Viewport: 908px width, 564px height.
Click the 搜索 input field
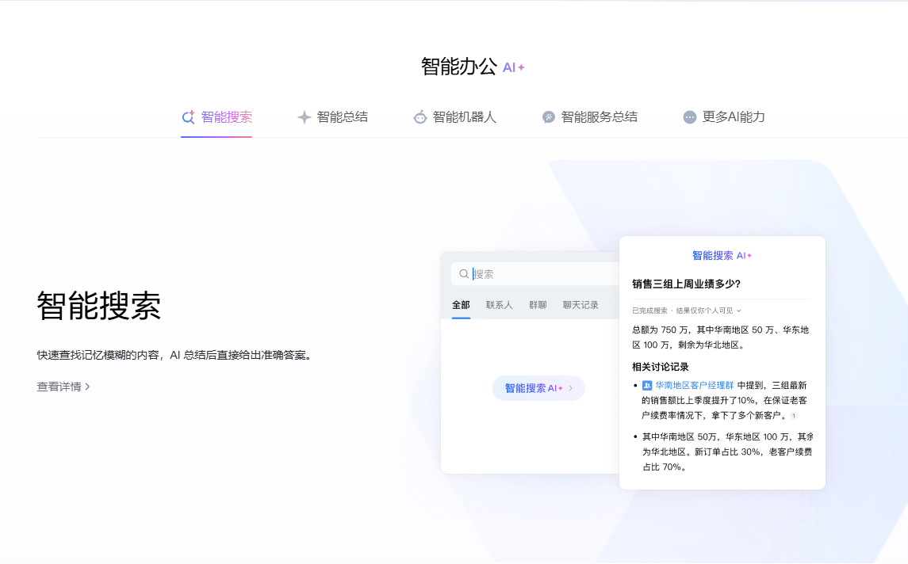coord(535,273)
